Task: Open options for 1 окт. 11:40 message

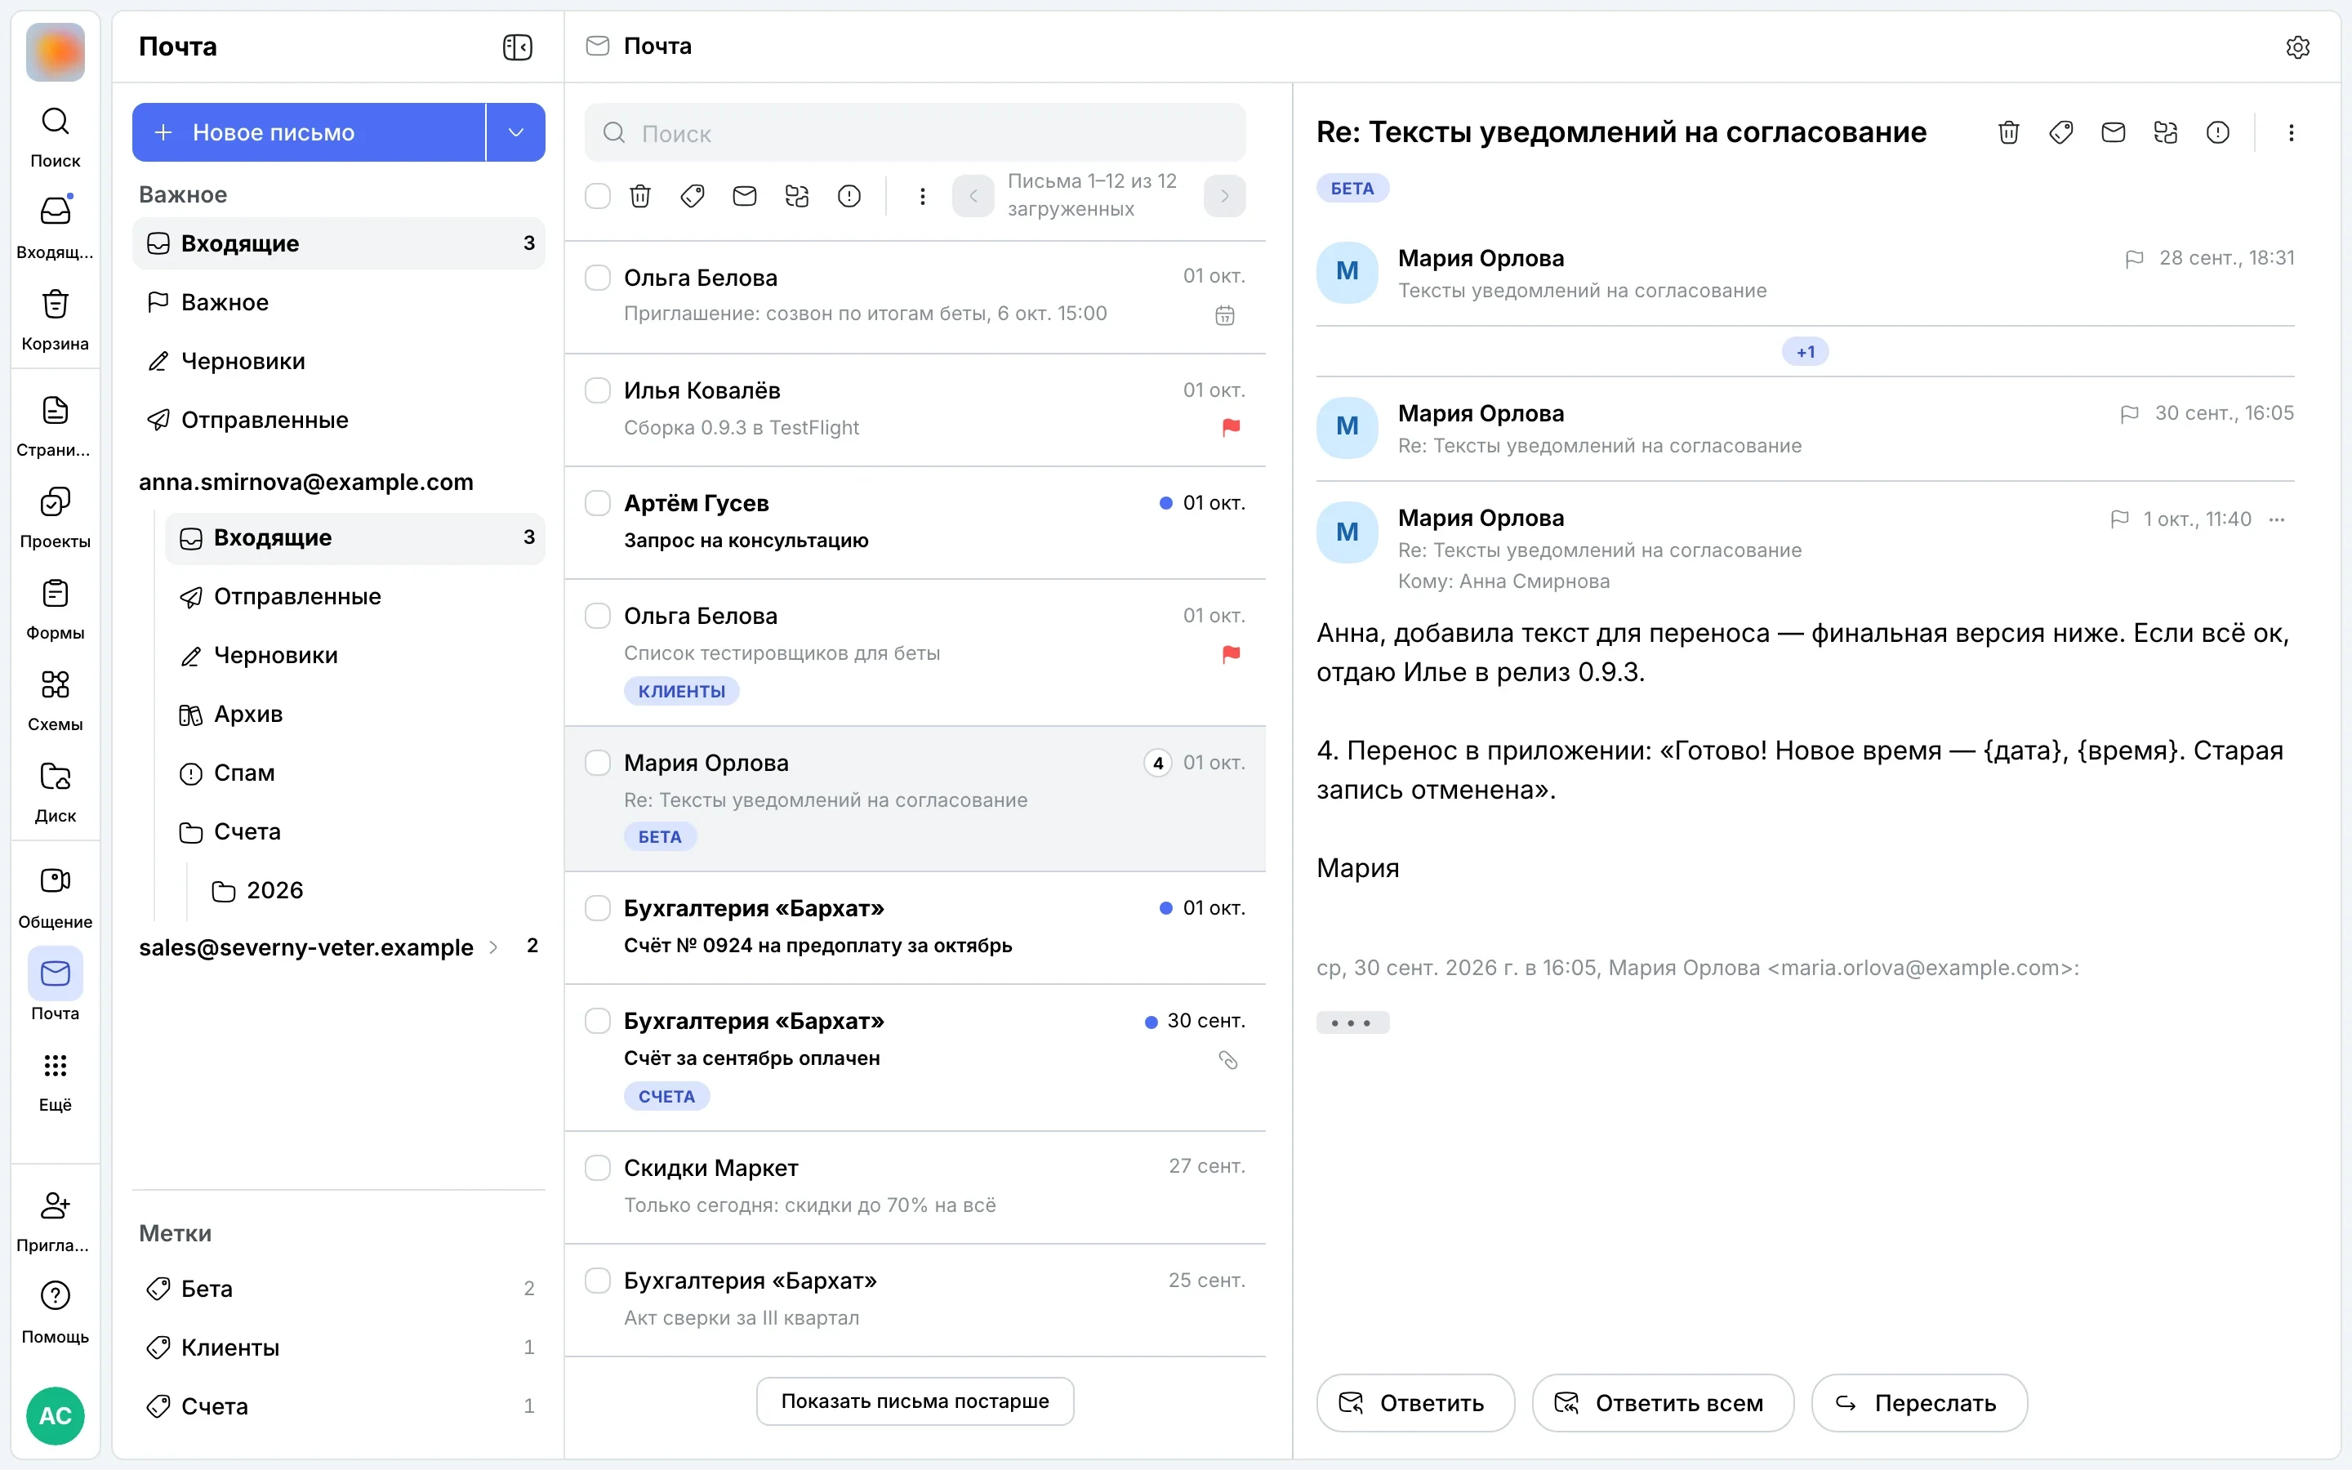Action: click(x=2276, y=519)
